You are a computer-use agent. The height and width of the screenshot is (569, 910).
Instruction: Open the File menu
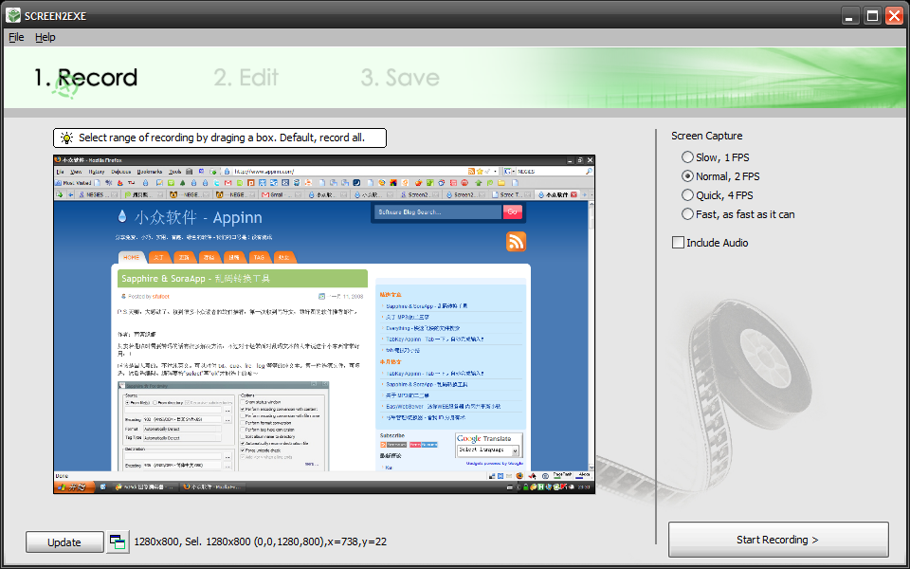pyautogui.click(x=16, y=37)
